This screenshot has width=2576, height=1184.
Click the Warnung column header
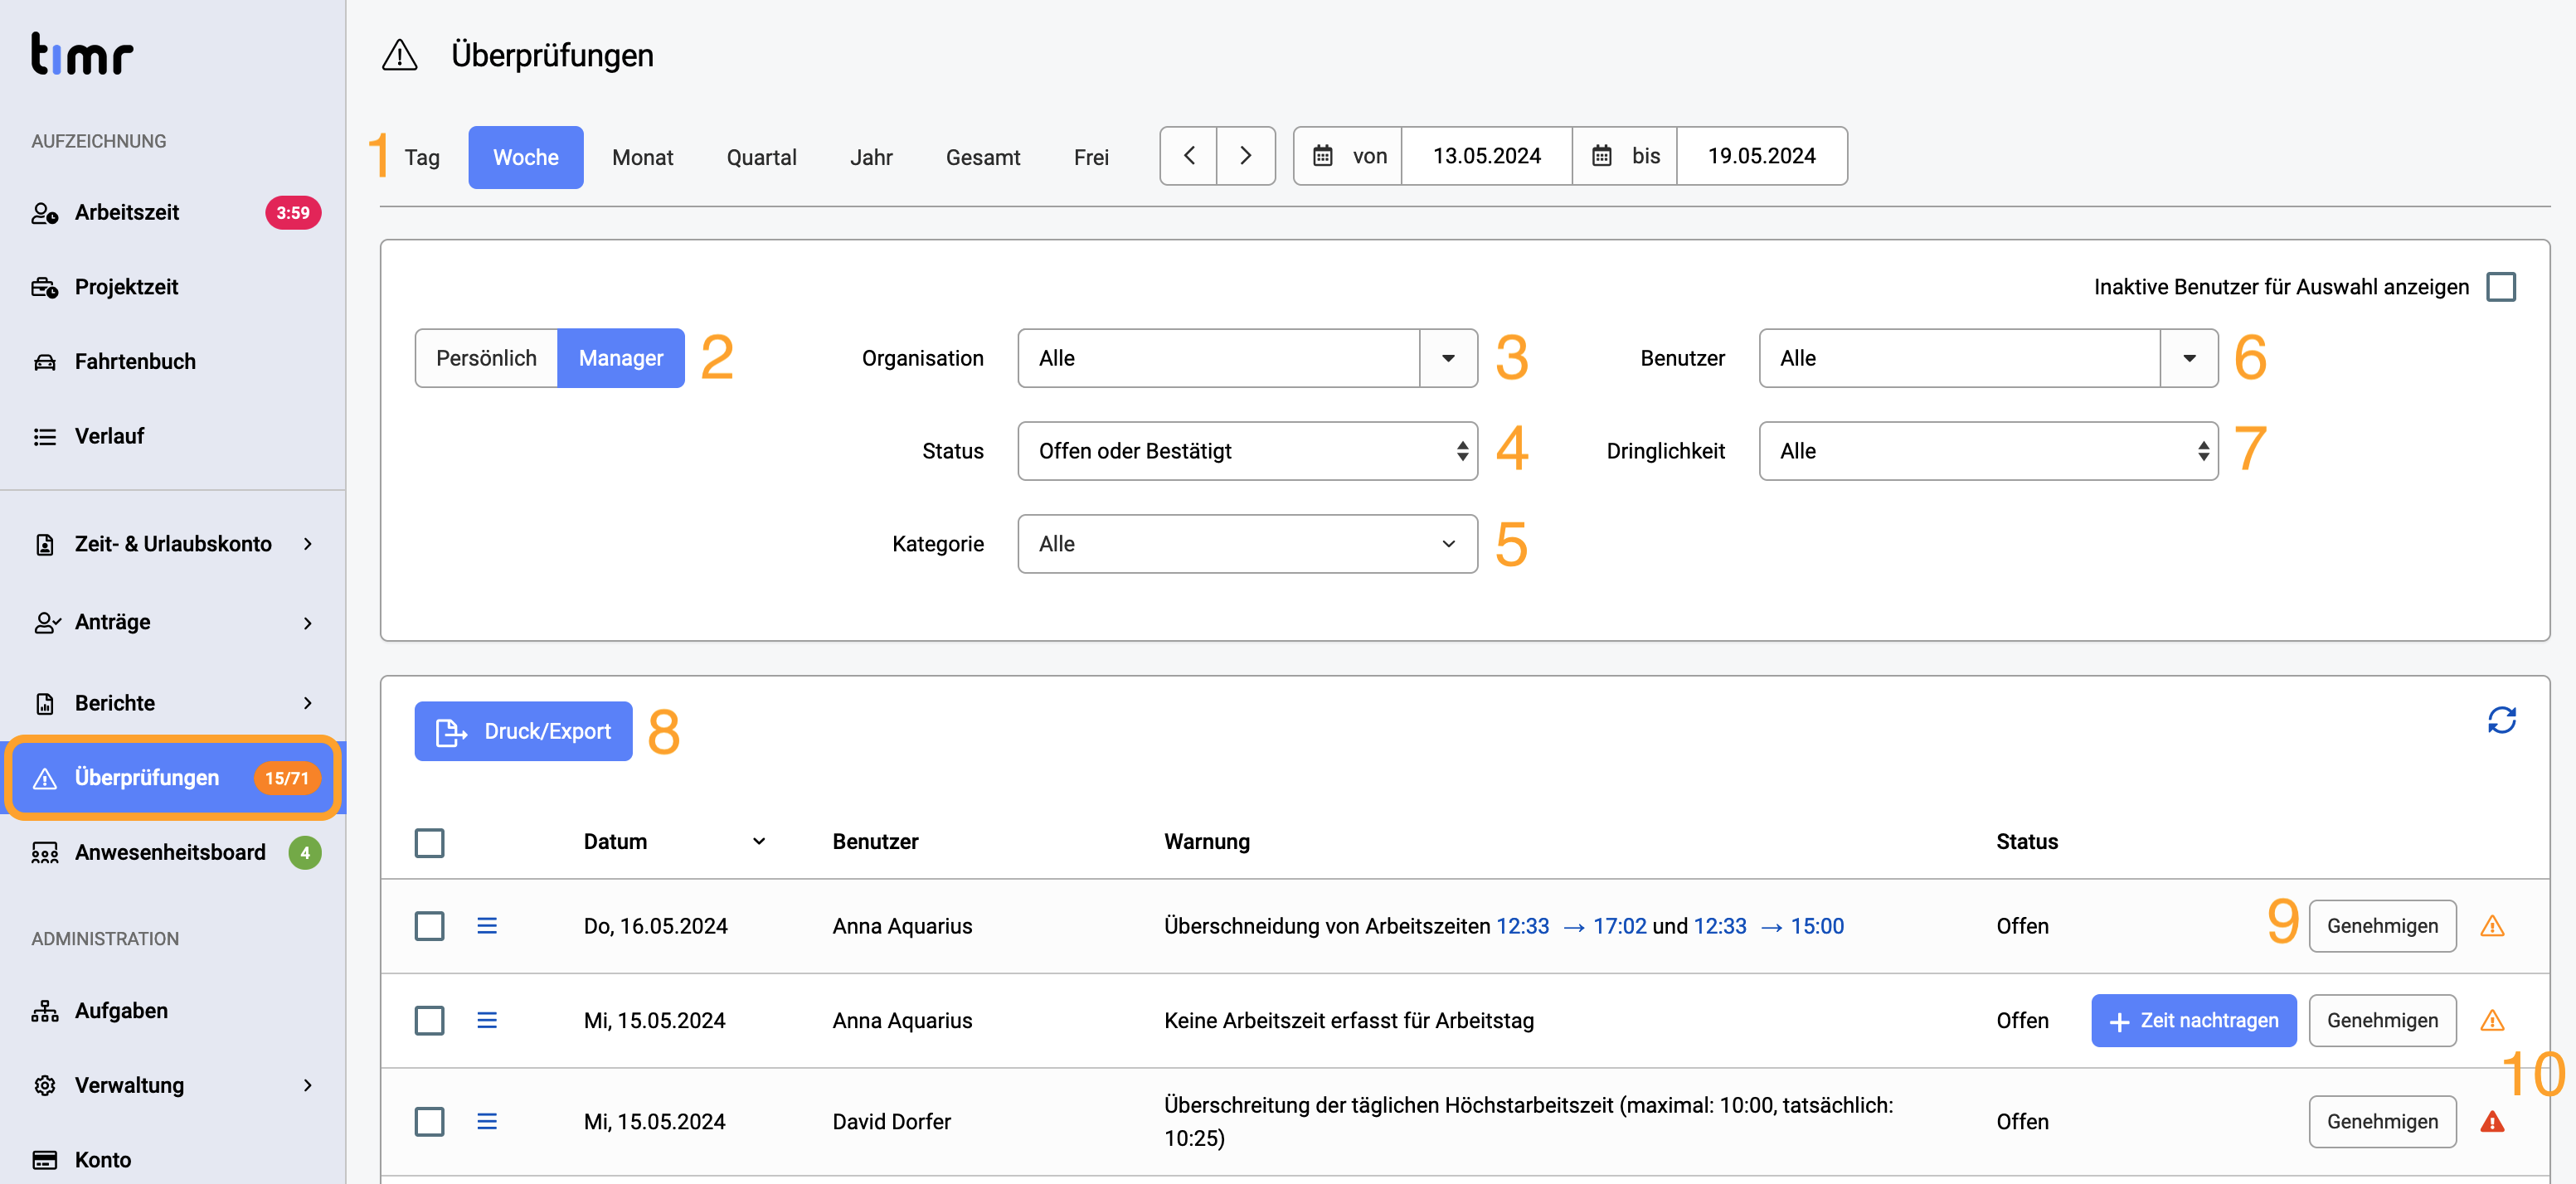(1207, 842)
